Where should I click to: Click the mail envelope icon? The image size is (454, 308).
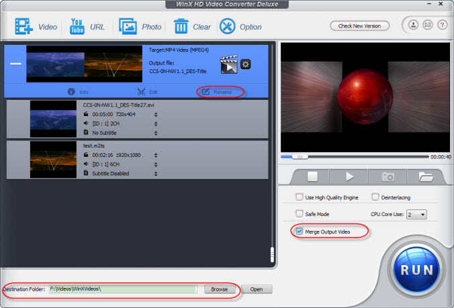tap(428, 25)
